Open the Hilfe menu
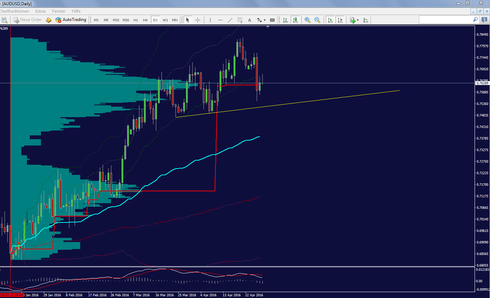 tap(76, 11)
